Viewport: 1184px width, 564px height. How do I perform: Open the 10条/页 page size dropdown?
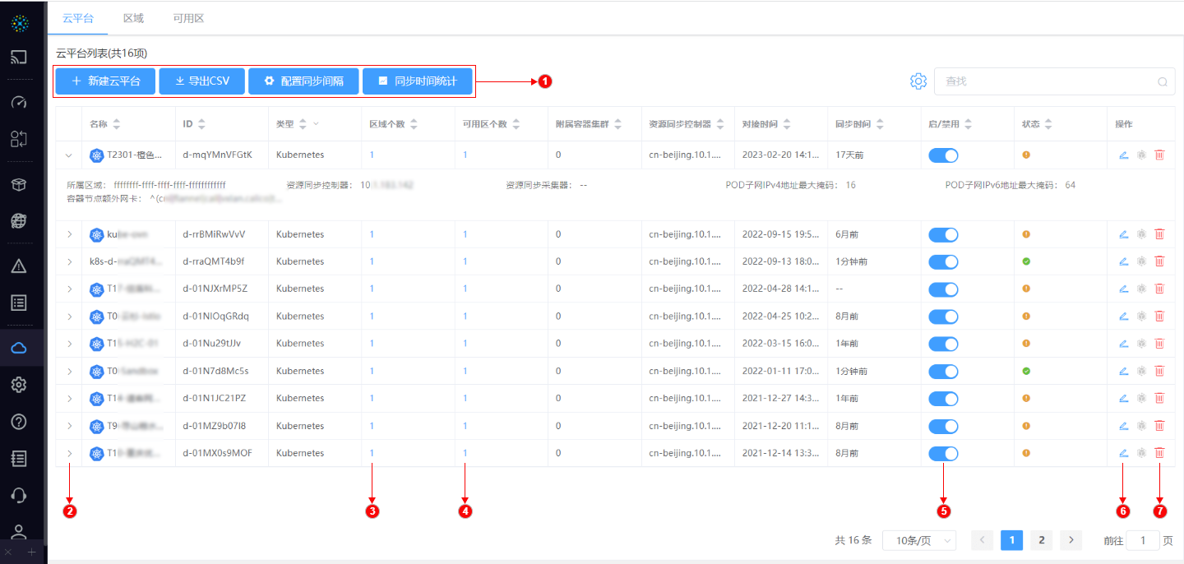[918, 540]
